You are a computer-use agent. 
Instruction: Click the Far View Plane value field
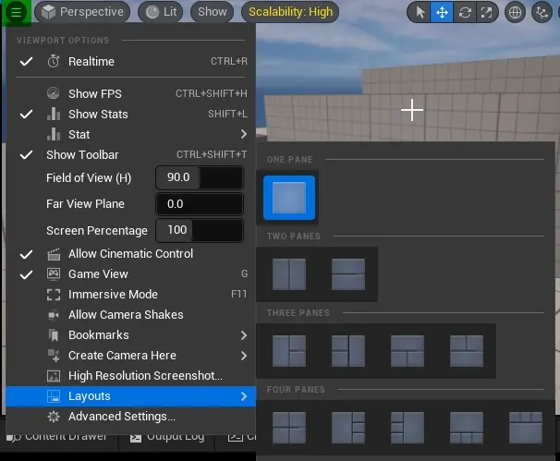200,204
